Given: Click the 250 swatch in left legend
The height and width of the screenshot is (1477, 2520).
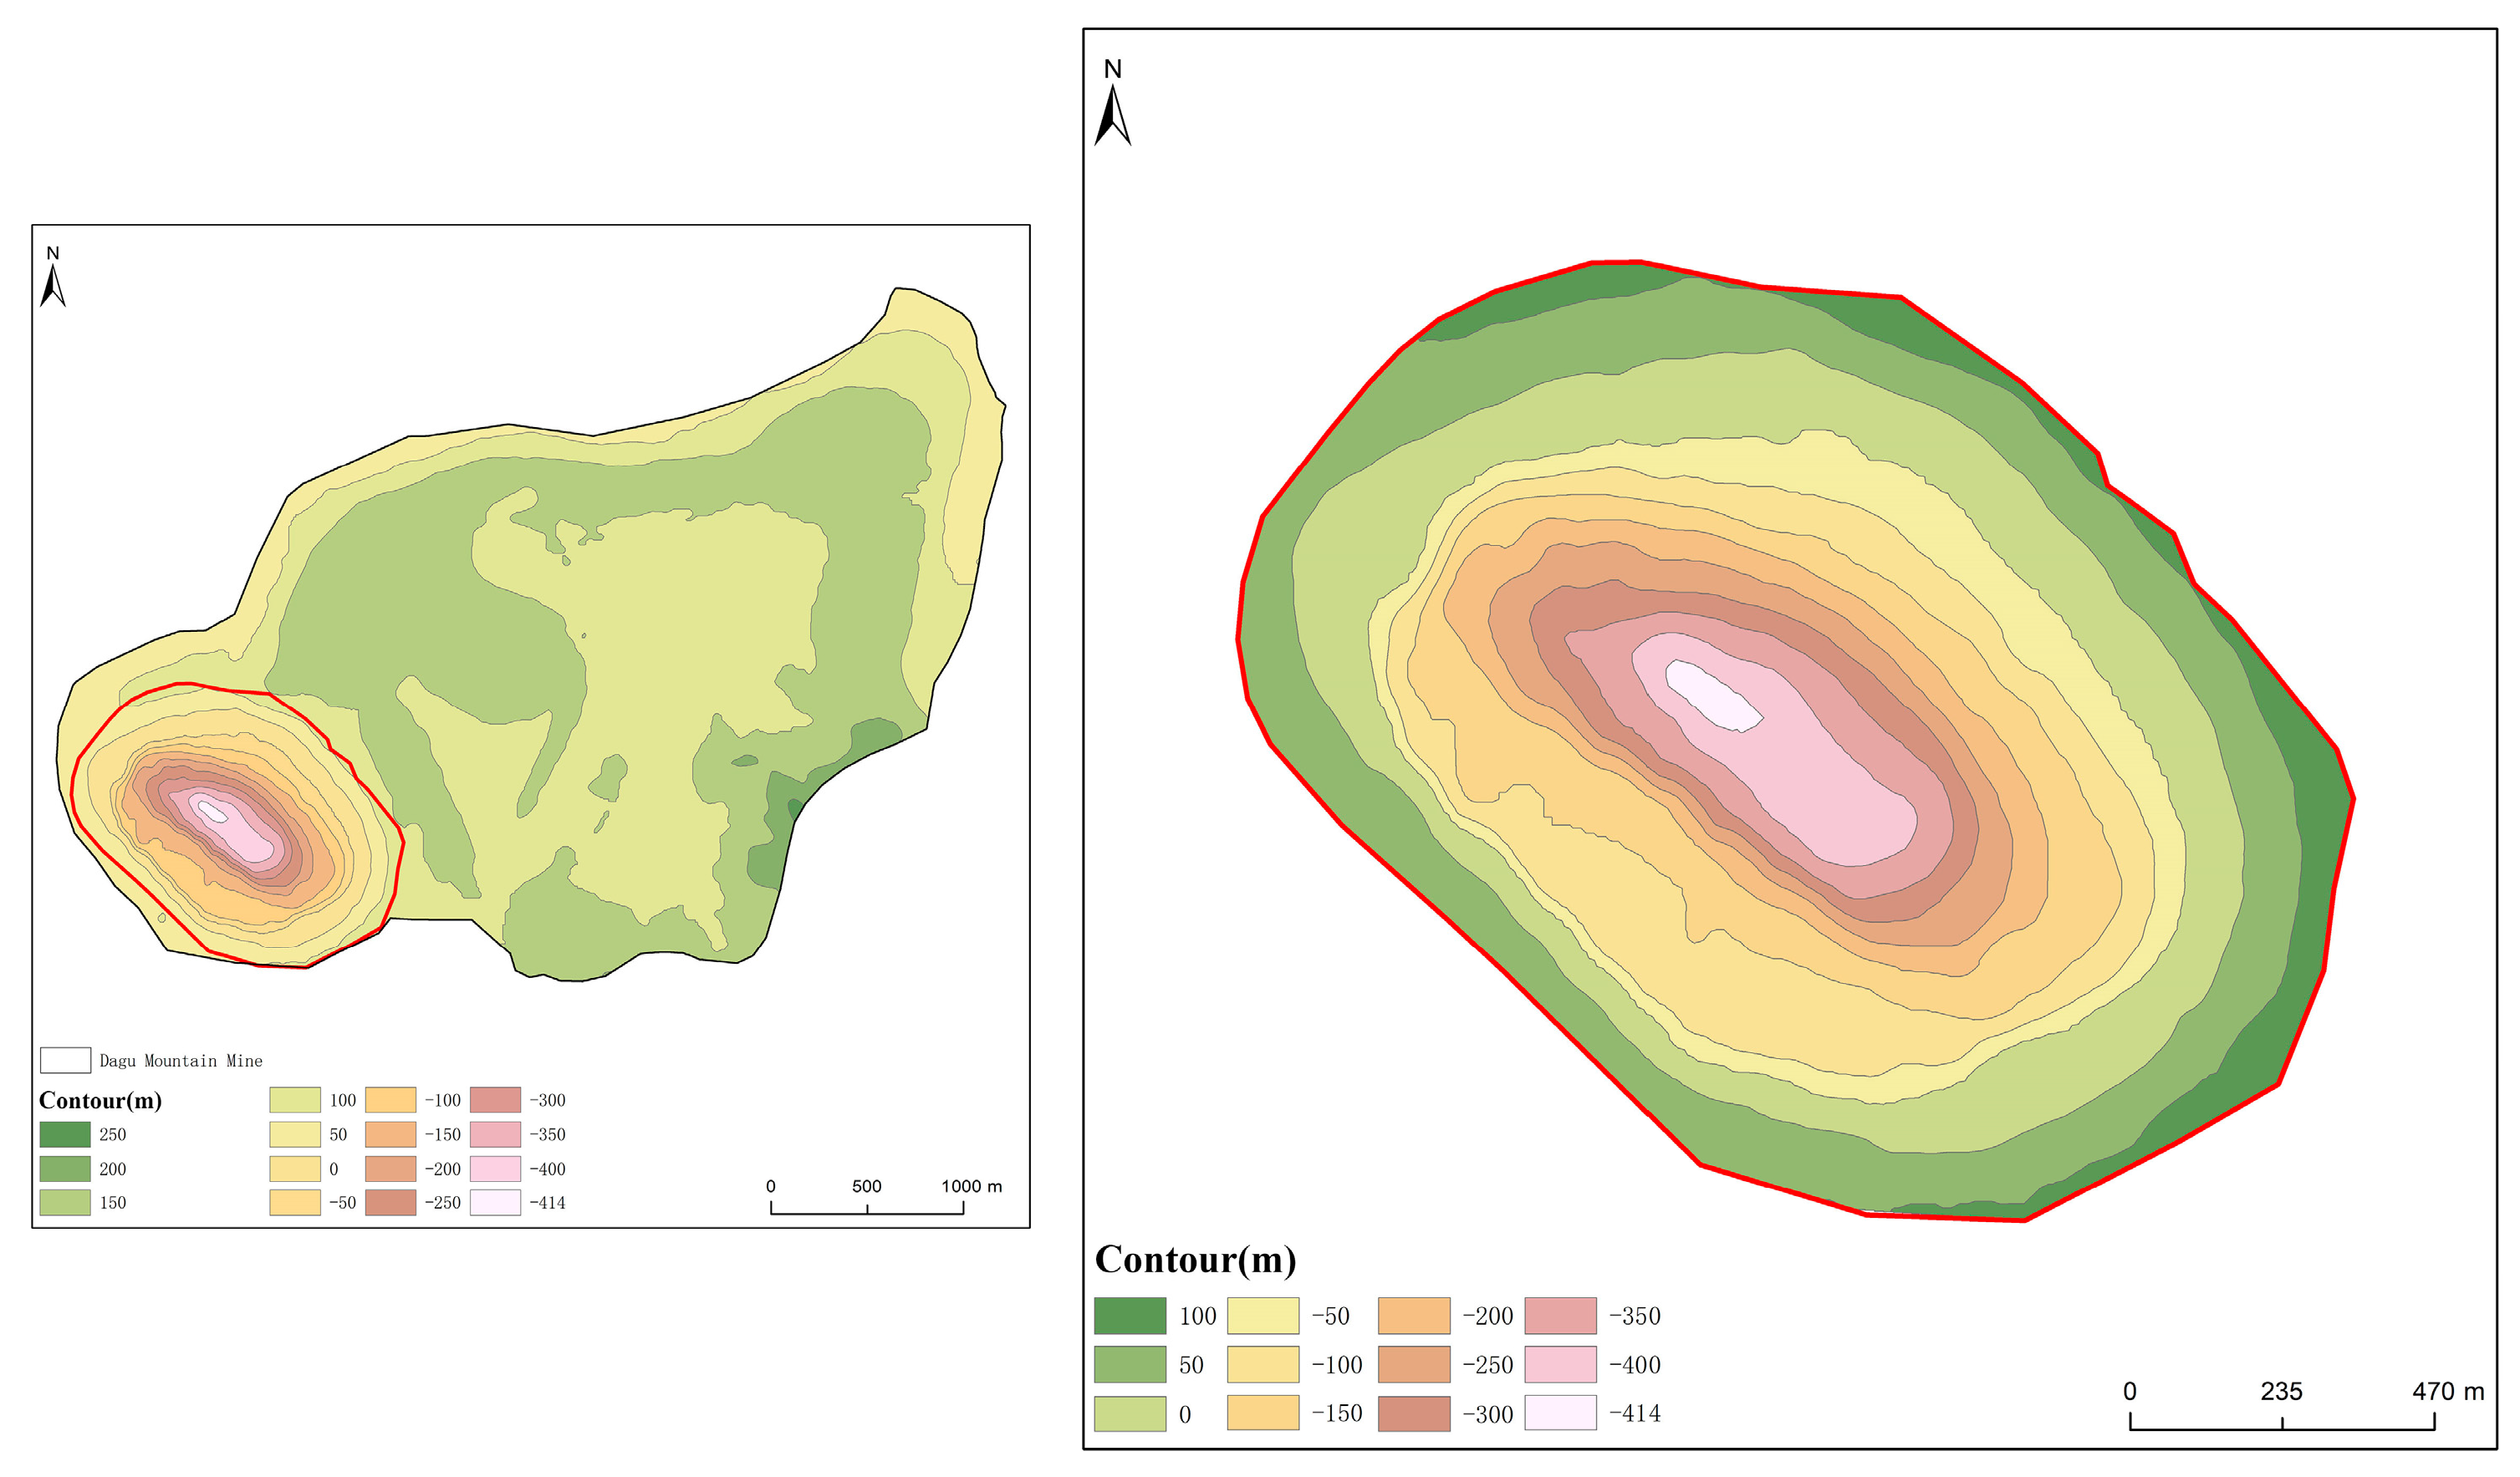Looking at the screenshot, I should pos(65,1134).
